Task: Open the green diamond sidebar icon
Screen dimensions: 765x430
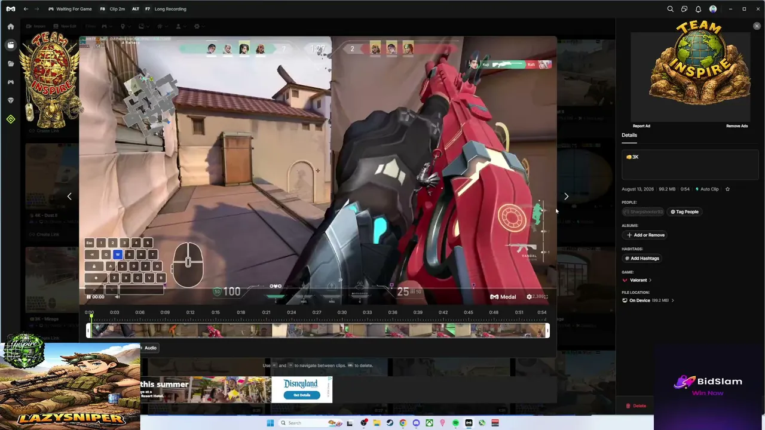Action: (11, 119)
